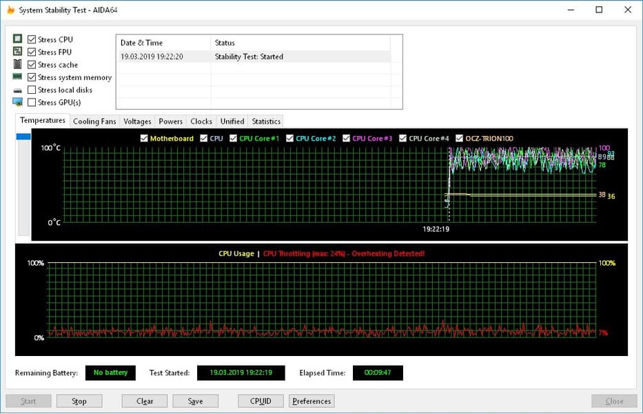Click the Stop button
The image size is (643, 414).
click(79, 401)
